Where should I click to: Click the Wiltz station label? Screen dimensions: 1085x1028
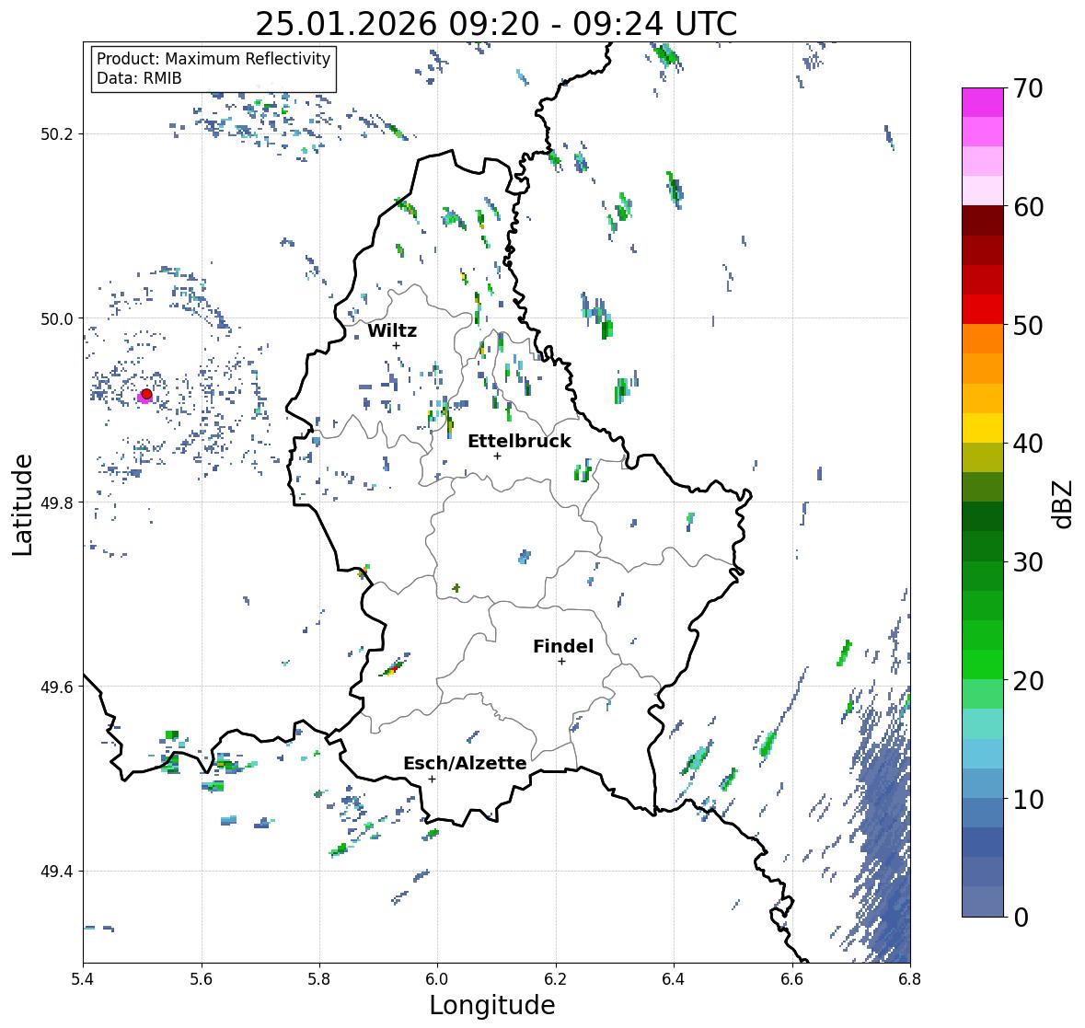tap(392, 330)
